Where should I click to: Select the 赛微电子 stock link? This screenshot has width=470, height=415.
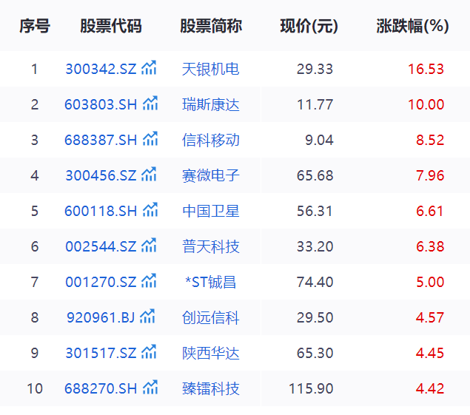click(x=211, y=176)
